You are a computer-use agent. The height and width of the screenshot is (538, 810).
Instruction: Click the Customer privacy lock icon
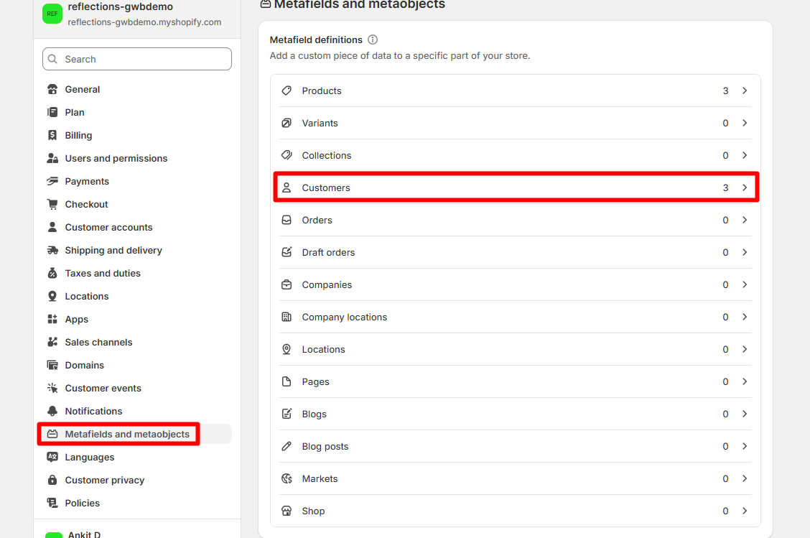pyautogui.click(x=52, y=480)
